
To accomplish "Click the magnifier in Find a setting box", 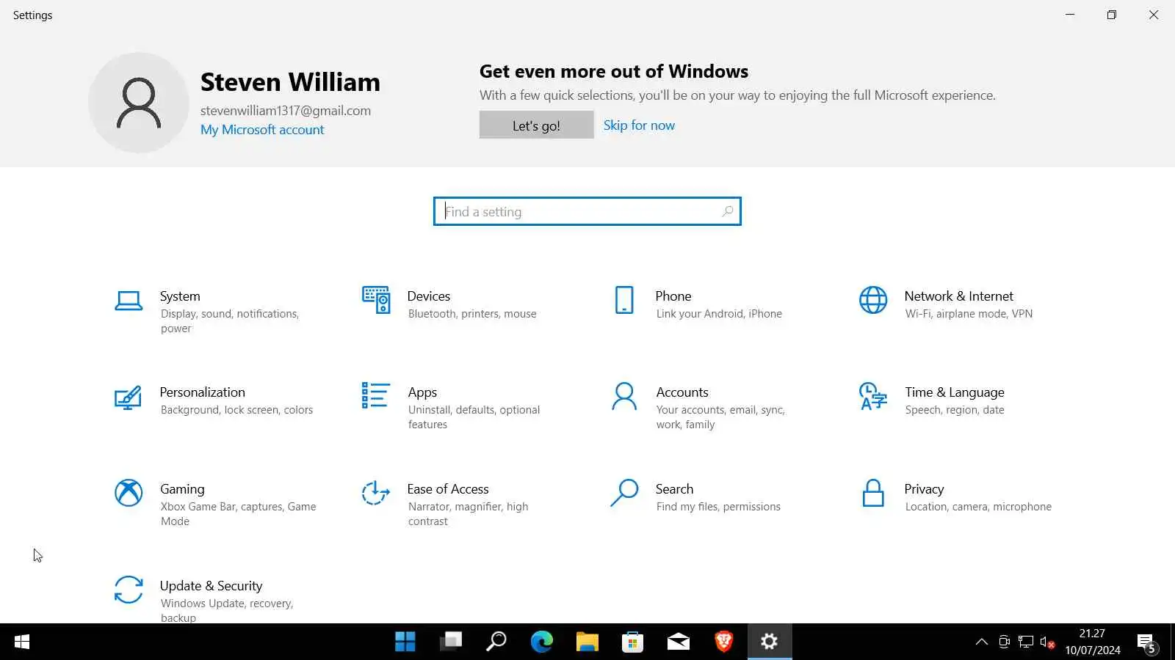I will point(728,211).
